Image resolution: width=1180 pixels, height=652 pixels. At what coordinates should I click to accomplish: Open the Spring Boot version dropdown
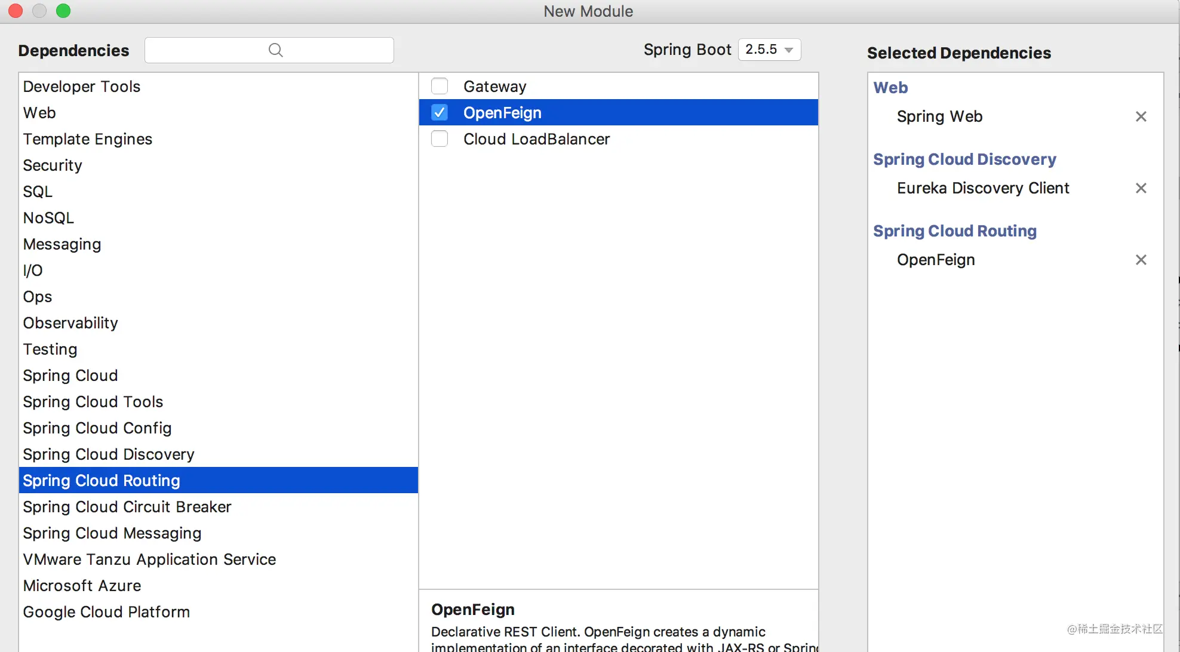[x=769, y=50]
